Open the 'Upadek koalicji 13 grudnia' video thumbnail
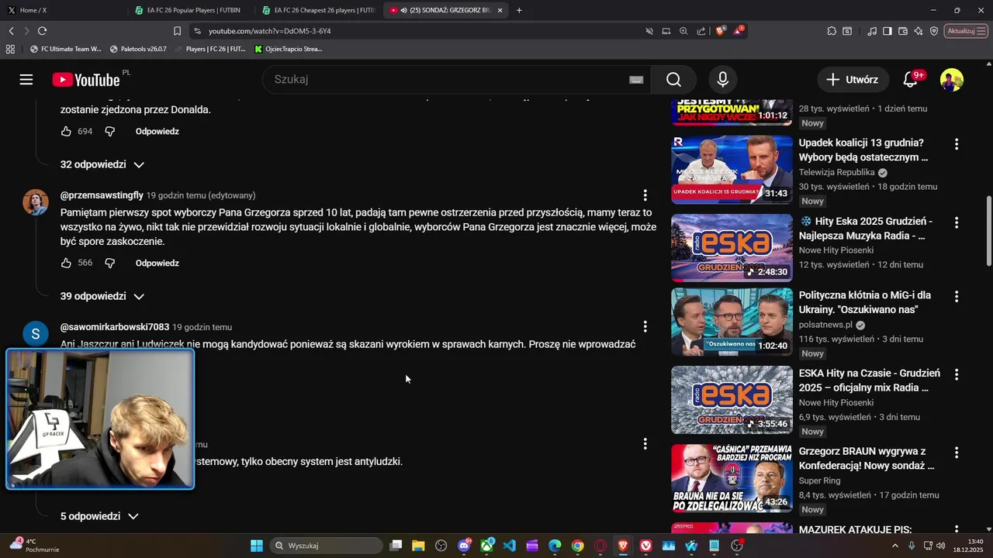 (732, 170)
